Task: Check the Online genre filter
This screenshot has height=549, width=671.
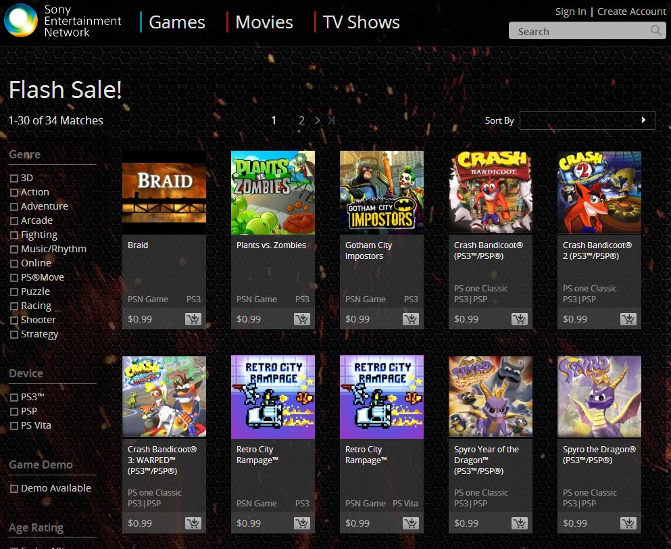Action: tap(14, 264)
